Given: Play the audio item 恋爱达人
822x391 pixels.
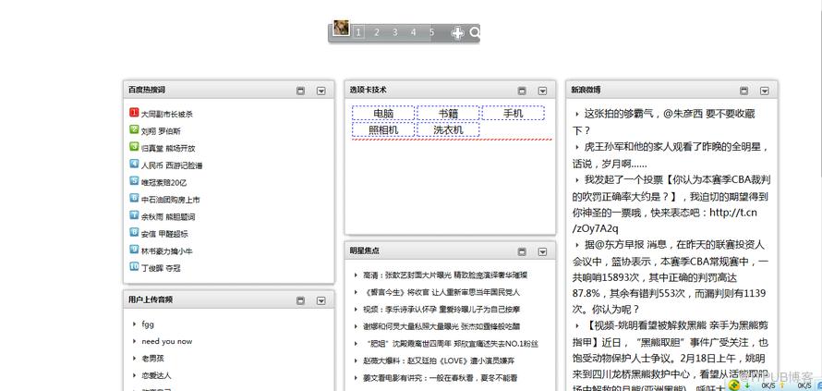Looking at the screenshot, I should tap(156, 376).
